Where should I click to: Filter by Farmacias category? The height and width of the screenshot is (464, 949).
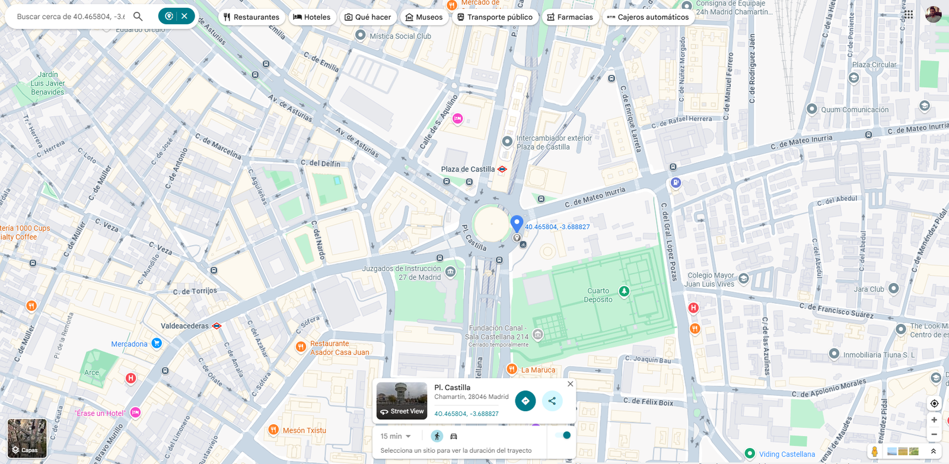pos(569,17)
